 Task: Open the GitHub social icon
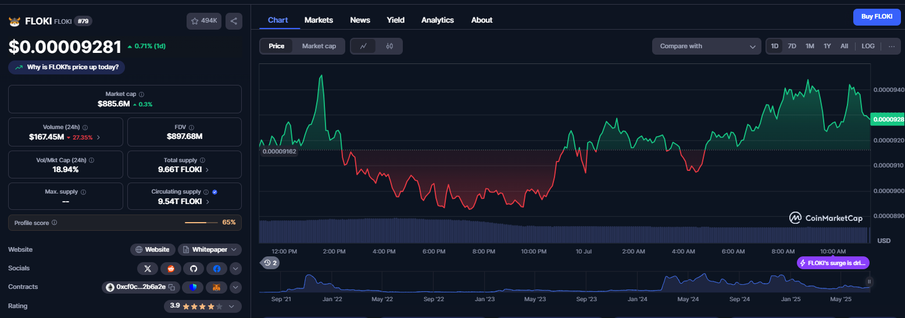click(x=194, y=269)
